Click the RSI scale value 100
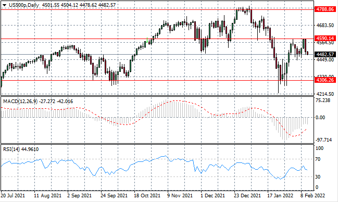The height and width of the screenshot is (202, 338). click(319, 148)
